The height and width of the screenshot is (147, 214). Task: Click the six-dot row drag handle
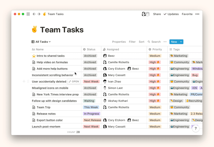point(28,81)
